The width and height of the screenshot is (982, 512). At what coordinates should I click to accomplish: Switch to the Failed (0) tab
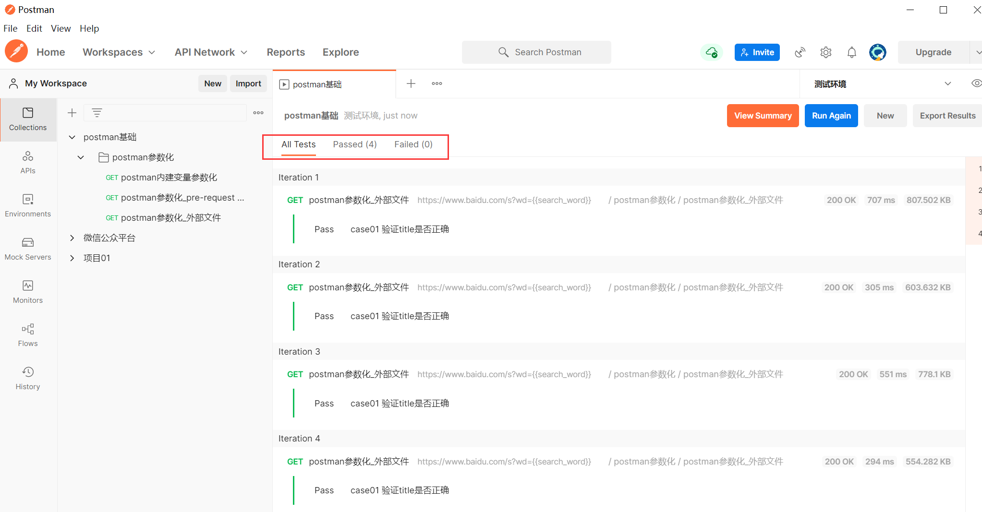[413, 144]
